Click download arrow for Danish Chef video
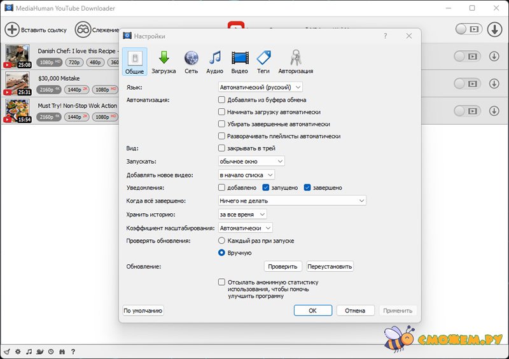This screenshot has width=509, height=359. [494, 57]
